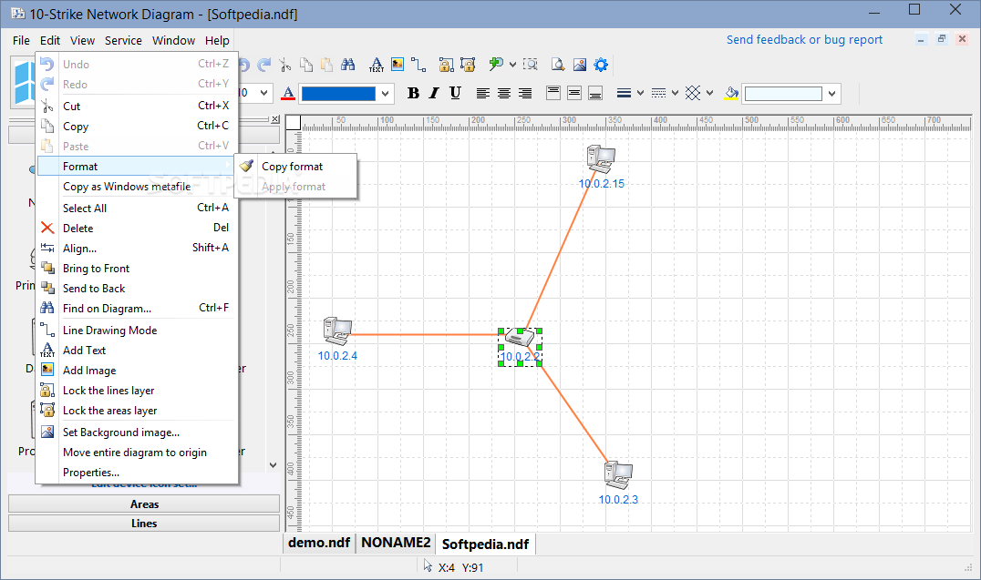Click the Copy toolbar icon
This screenshot has height=580, width=981.
coord(306,65)
